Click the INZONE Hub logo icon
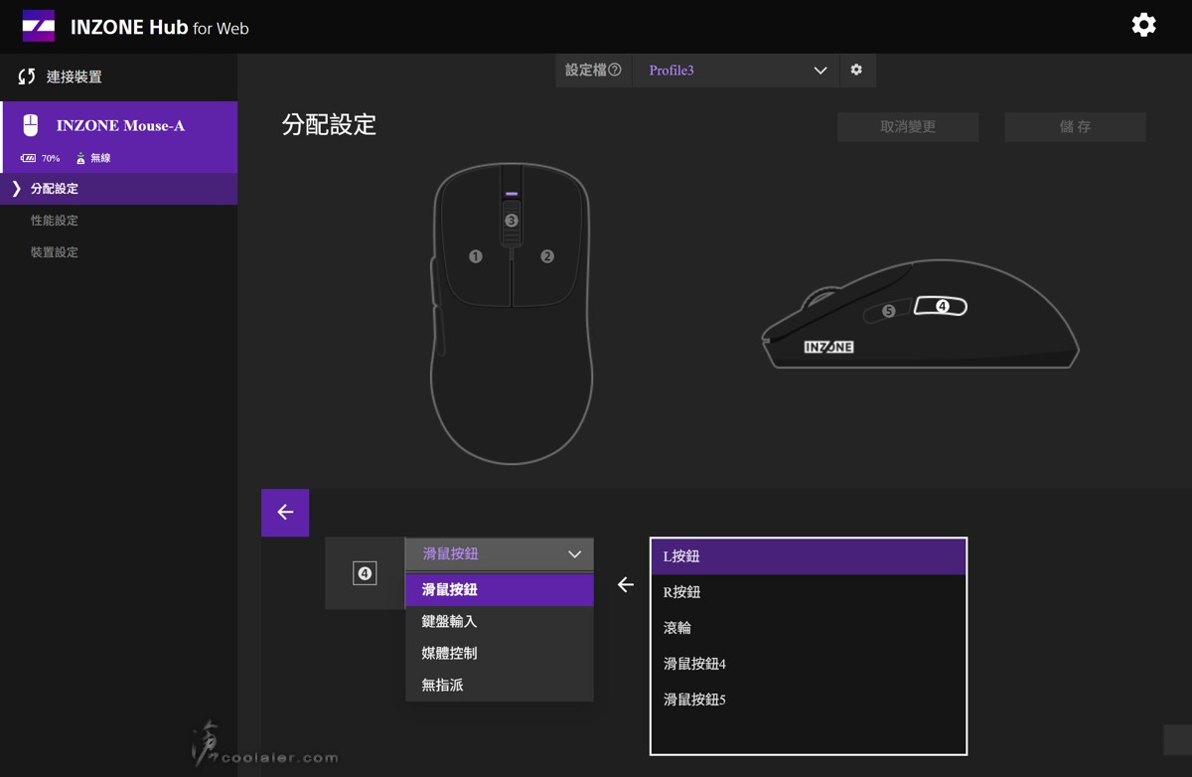The image size is (1192, 777). [x=39, y=26]
